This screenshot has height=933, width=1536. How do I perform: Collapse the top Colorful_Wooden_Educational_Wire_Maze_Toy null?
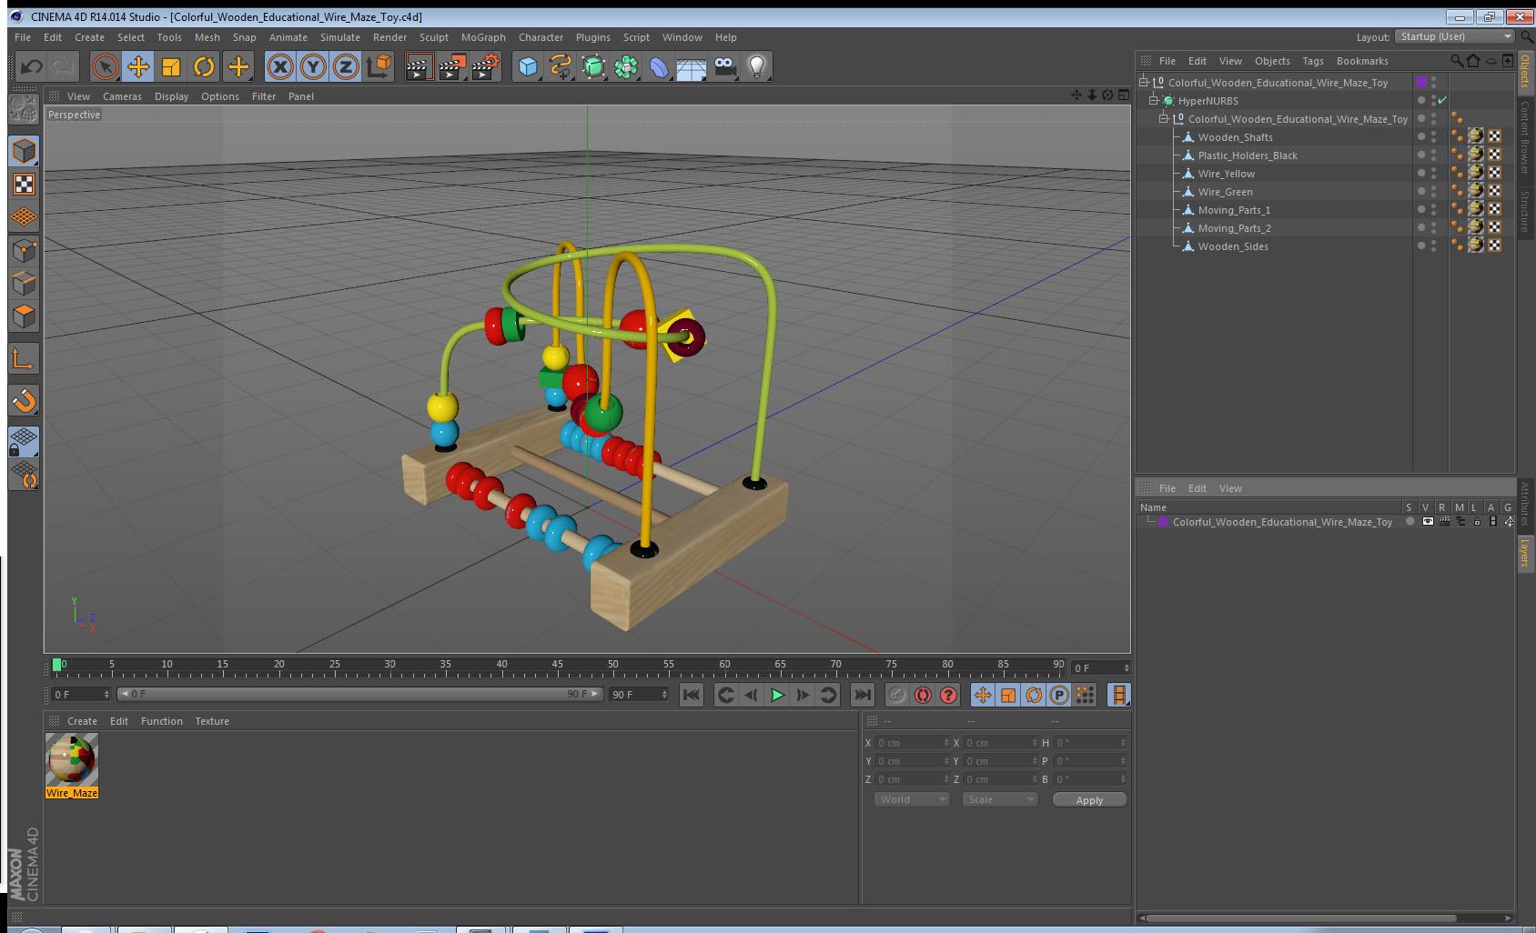1143,82
